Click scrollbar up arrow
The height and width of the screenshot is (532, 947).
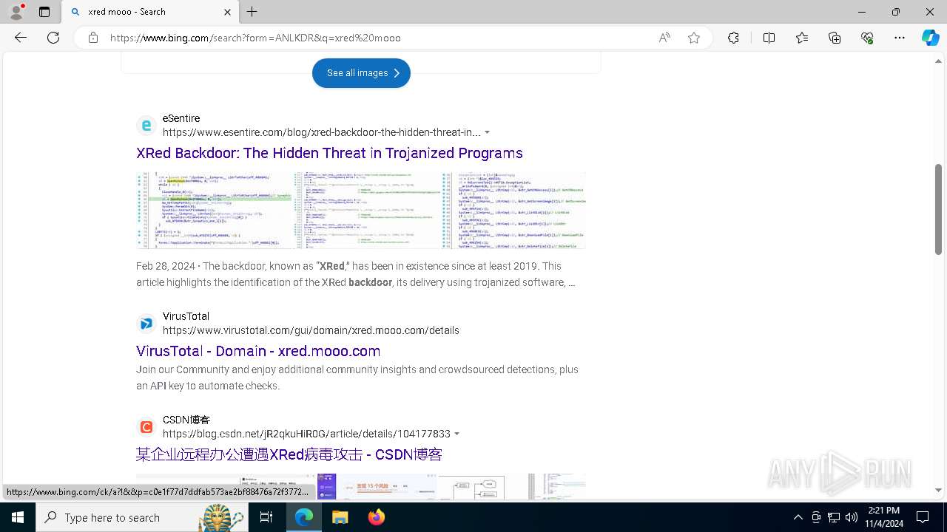pos(938,61)
